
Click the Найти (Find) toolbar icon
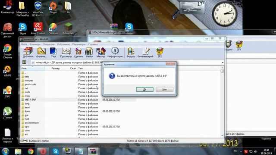tap(89, 53)
